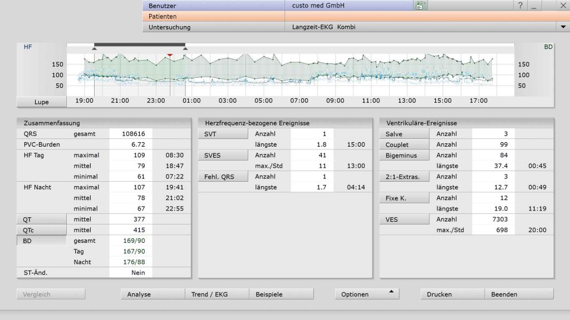Screen dimensions: 570x320
Task: Click the custo med GmbH user field
Action: [x=349, y=6]
